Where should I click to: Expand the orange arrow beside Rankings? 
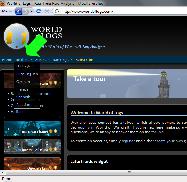pos(72,59)
